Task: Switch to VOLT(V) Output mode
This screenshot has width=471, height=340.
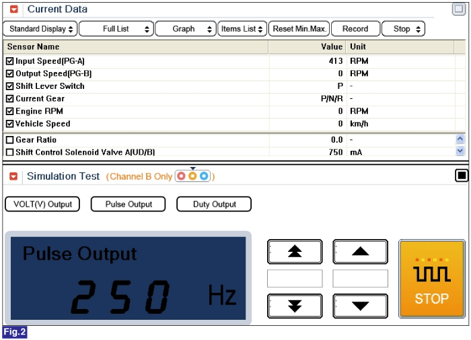Action: coord(42,205)
